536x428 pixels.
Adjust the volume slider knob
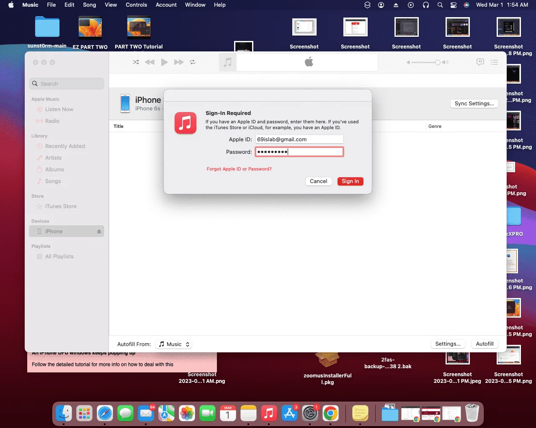coord(438,62)
